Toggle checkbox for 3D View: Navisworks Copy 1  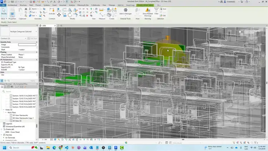click(11, 118)
